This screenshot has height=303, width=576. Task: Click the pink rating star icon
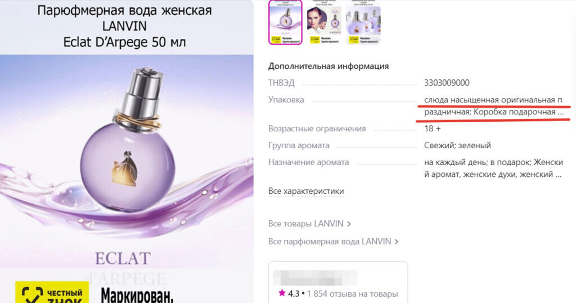pyautogui.click(x=282, y=293)
